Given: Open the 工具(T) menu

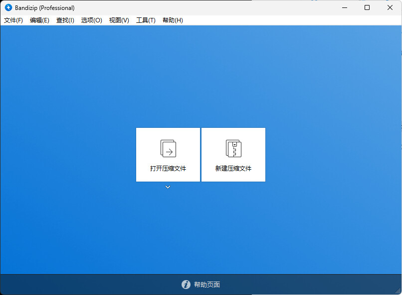Looking at the screenshot, I should [146, 20].
